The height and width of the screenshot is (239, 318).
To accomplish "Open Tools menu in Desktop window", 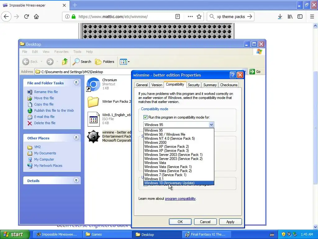I will click(x=77, y=52).
